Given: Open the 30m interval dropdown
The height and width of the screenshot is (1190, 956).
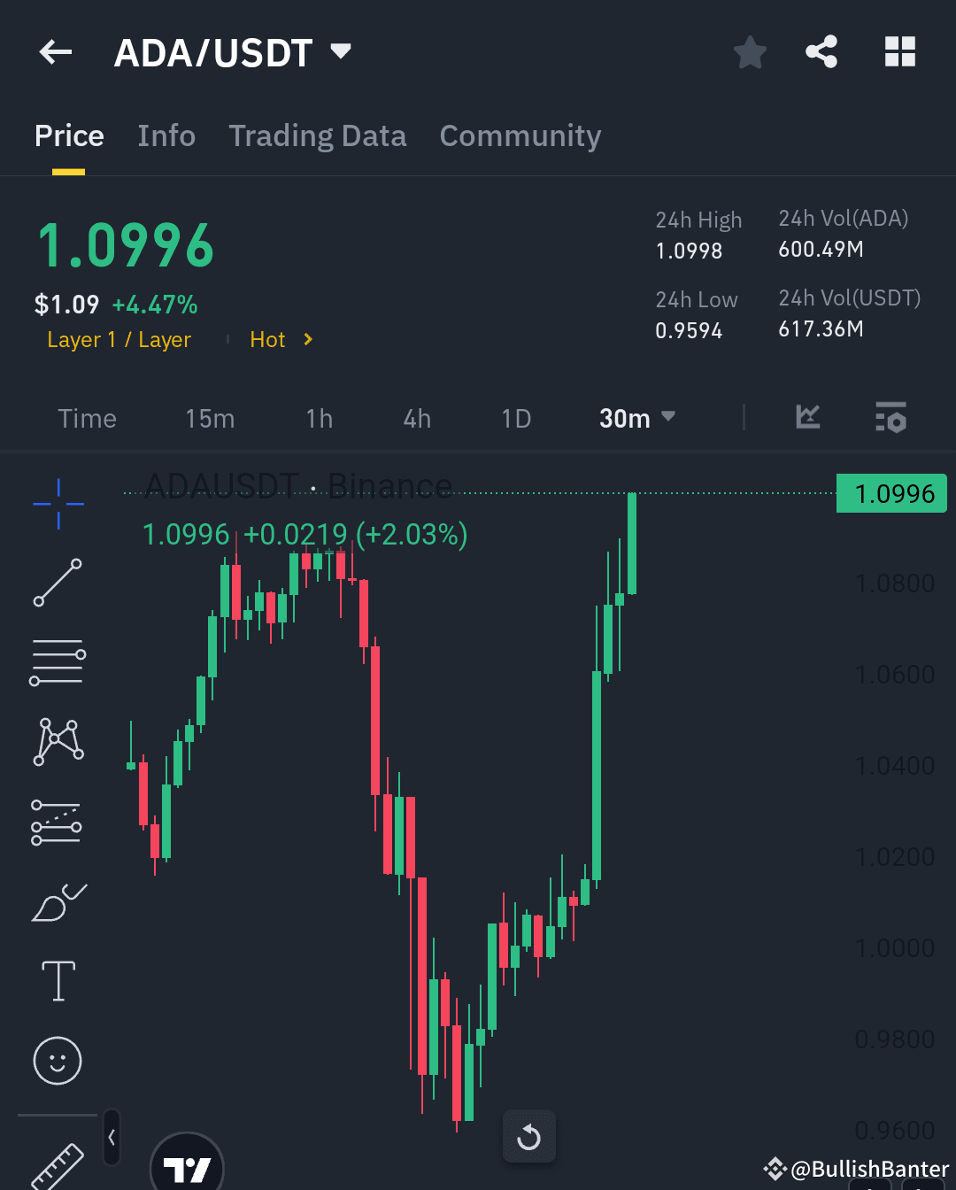Looking at the screenshot, I should 636,417.
